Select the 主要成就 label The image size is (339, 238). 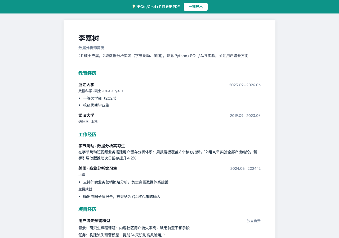point(85,189)
